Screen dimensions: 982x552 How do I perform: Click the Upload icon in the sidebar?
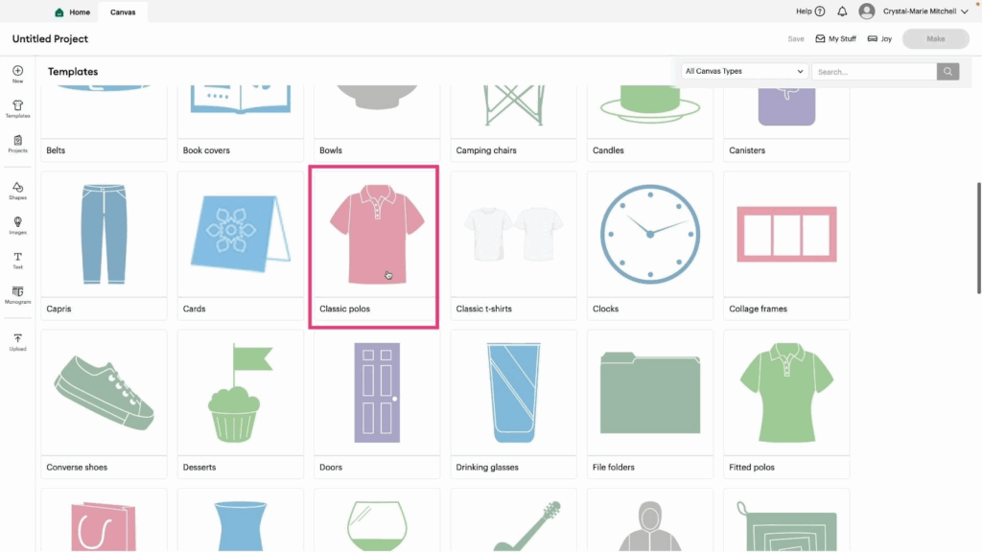[x=17, y=342]
